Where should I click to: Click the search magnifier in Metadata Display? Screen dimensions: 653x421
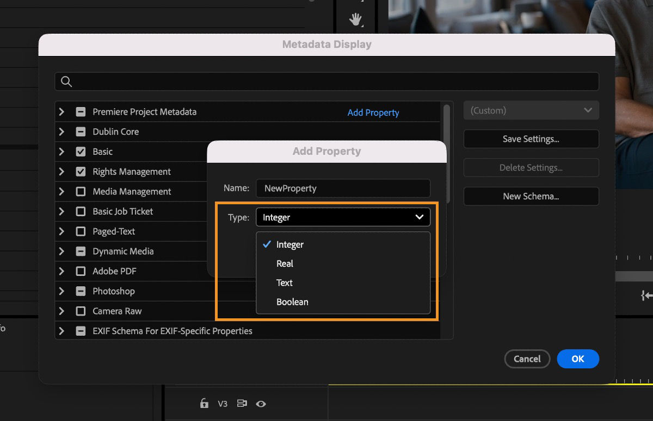tap(66, 81)
